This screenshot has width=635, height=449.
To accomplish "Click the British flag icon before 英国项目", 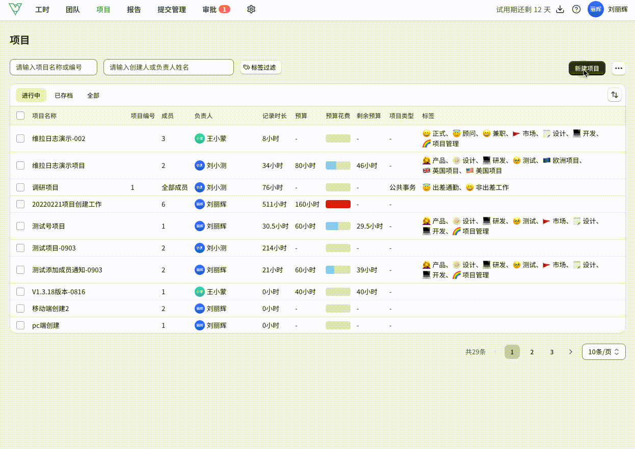I will tap(427, 171).
